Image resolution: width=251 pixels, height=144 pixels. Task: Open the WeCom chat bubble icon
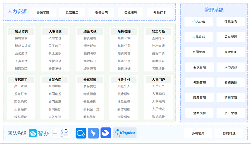click(81, 133)
